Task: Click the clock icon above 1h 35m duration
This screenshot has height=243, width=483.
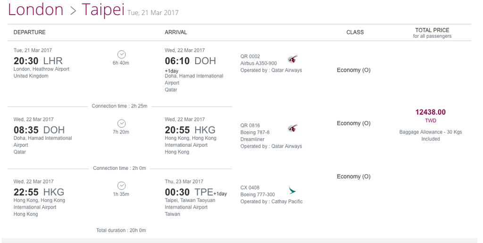Action: (122, 186)
